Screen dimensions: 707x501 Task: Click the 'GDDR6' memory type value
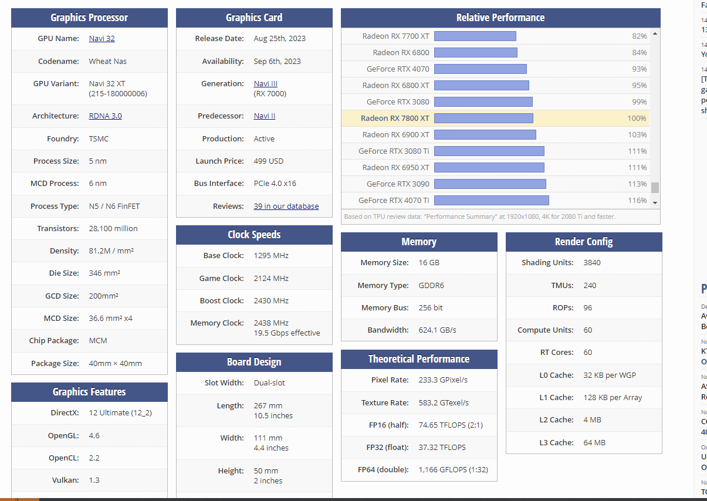(431, 286)
